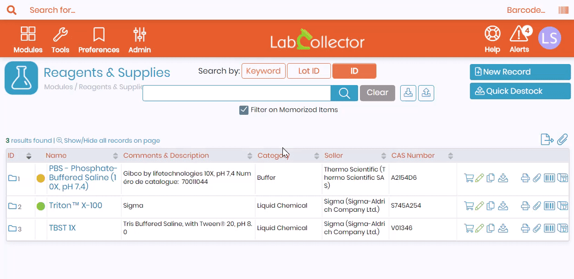
Task: Edit the Triton X-100 record
Action: (480, 206)
